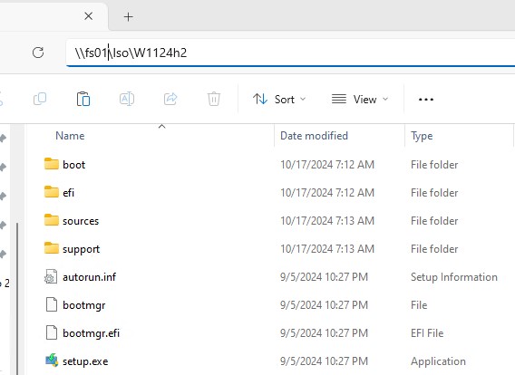Screen dimensions: 515x375
Task: Sort by the Date modified column header
Action: (314, 136)
